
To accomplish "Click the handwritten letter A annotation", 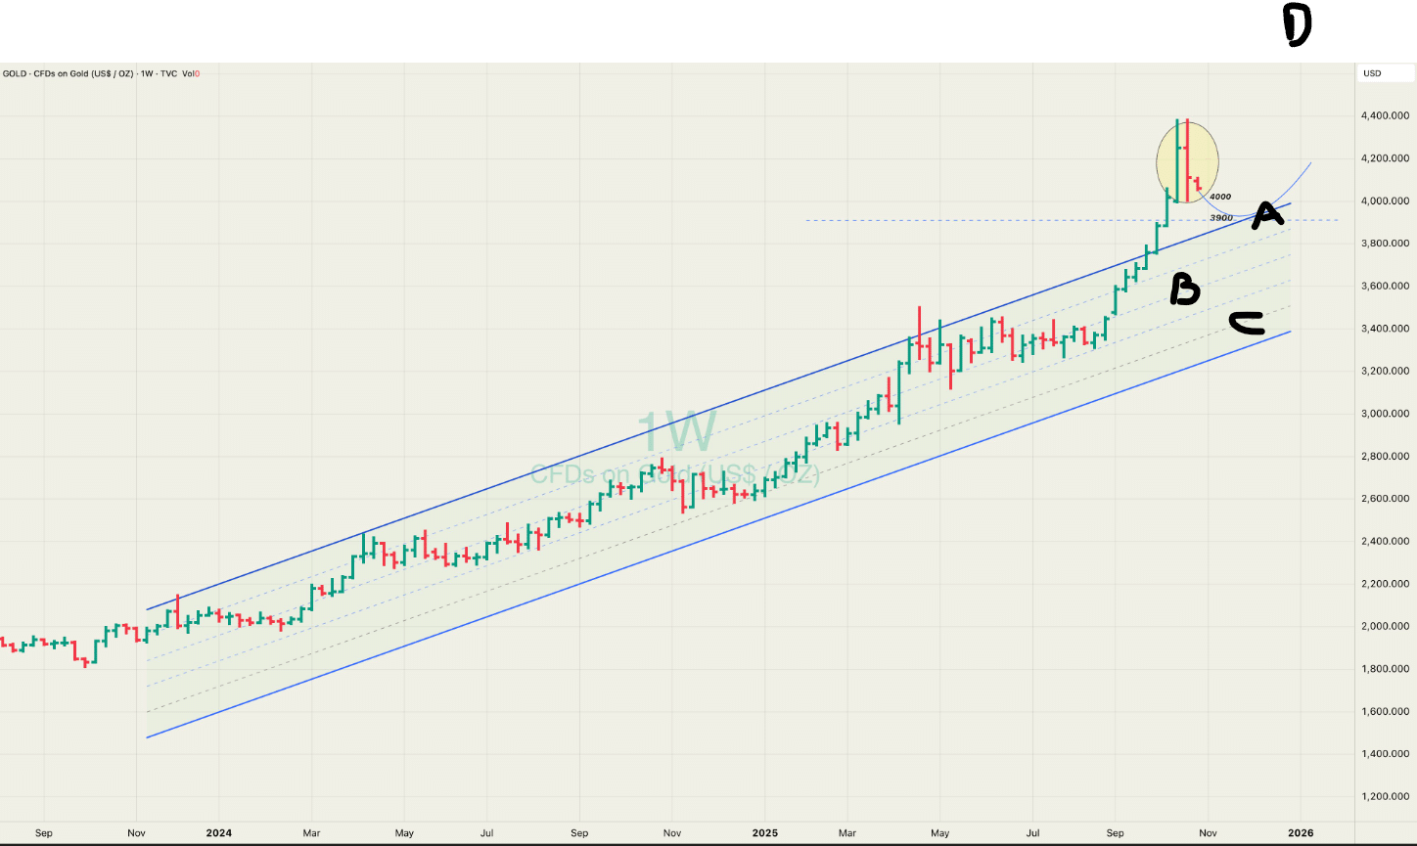I will click(1267, 214).
